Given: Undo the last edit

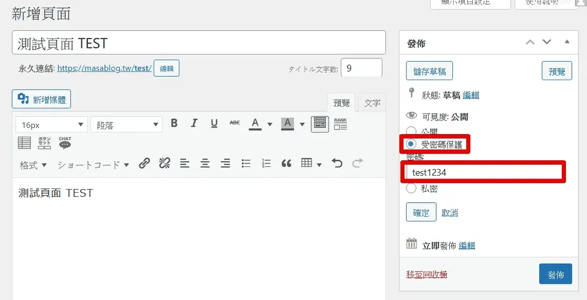Looking at the screenshot, I should click(337, 163).
